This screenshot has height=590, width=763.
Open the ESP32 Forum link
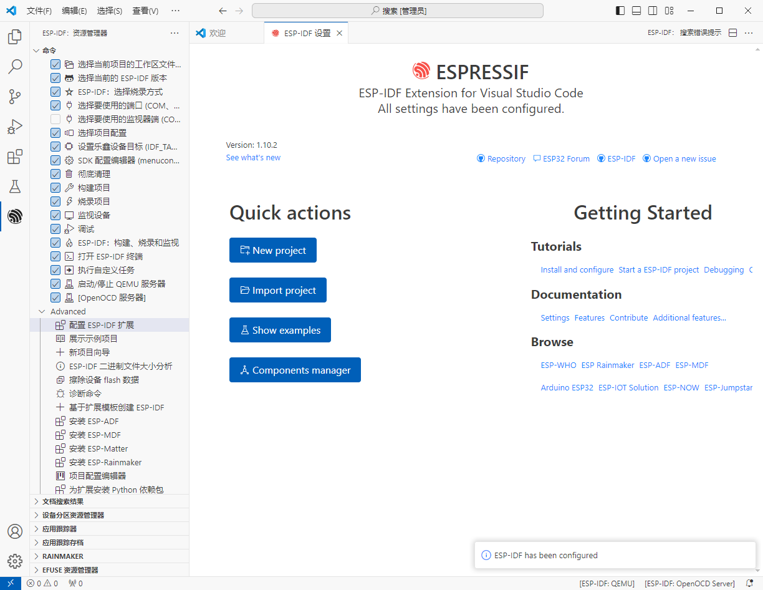click(x=561, y=159)
